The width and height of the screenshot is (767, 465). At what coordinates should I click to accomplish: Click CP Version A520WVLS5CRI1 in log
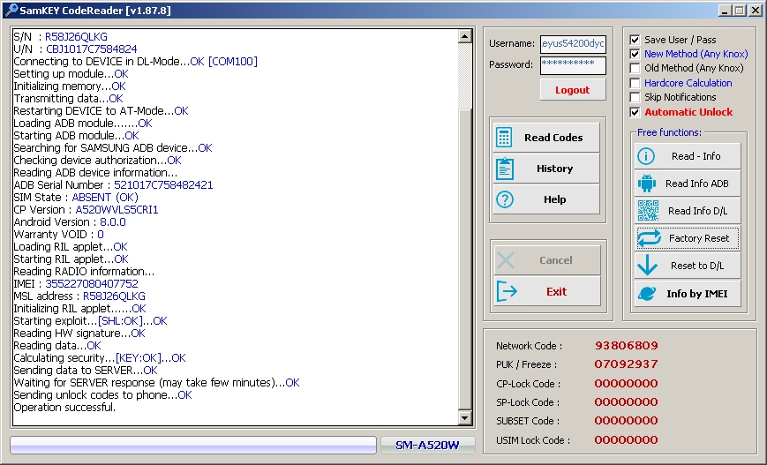click(117, 210)
